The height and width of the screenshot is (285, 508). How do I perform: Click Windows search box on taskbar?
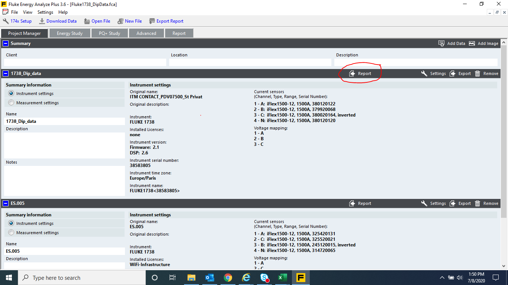(82, 278)
